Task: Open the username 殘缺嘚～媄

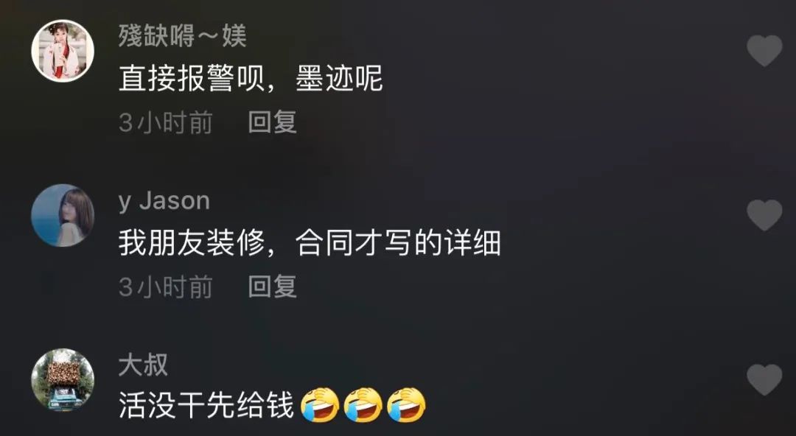Action: pyautogui.click(x=183, y=37)
